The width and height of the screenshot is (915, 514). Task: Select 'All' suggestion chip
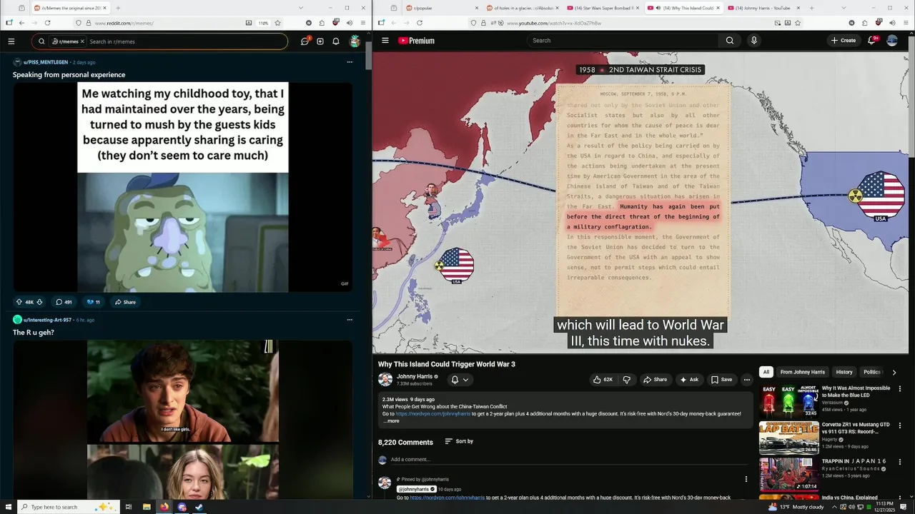(x=766, y=372)
